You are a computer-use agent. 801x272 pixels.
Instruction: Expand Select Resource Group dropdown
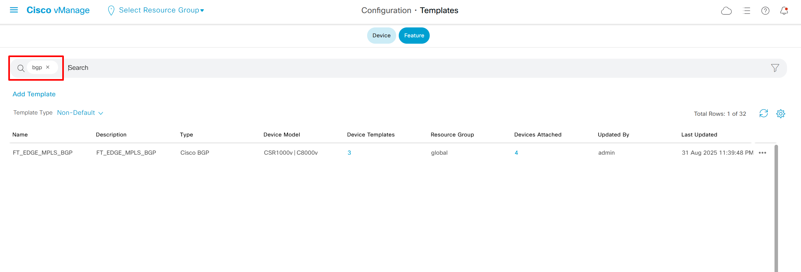(161, 10)
